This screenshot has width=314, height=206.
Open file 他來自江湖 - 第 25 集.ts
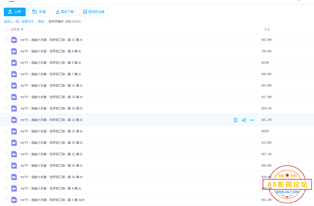52,131
